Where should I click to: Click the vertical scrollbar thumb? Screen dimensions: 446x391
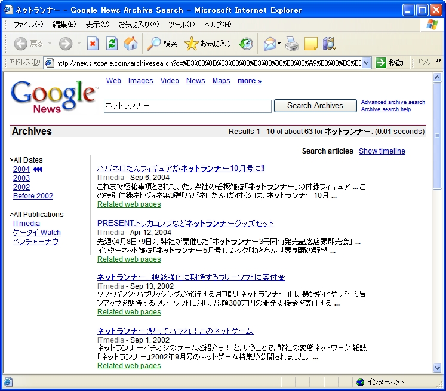(x=437, y=136)
